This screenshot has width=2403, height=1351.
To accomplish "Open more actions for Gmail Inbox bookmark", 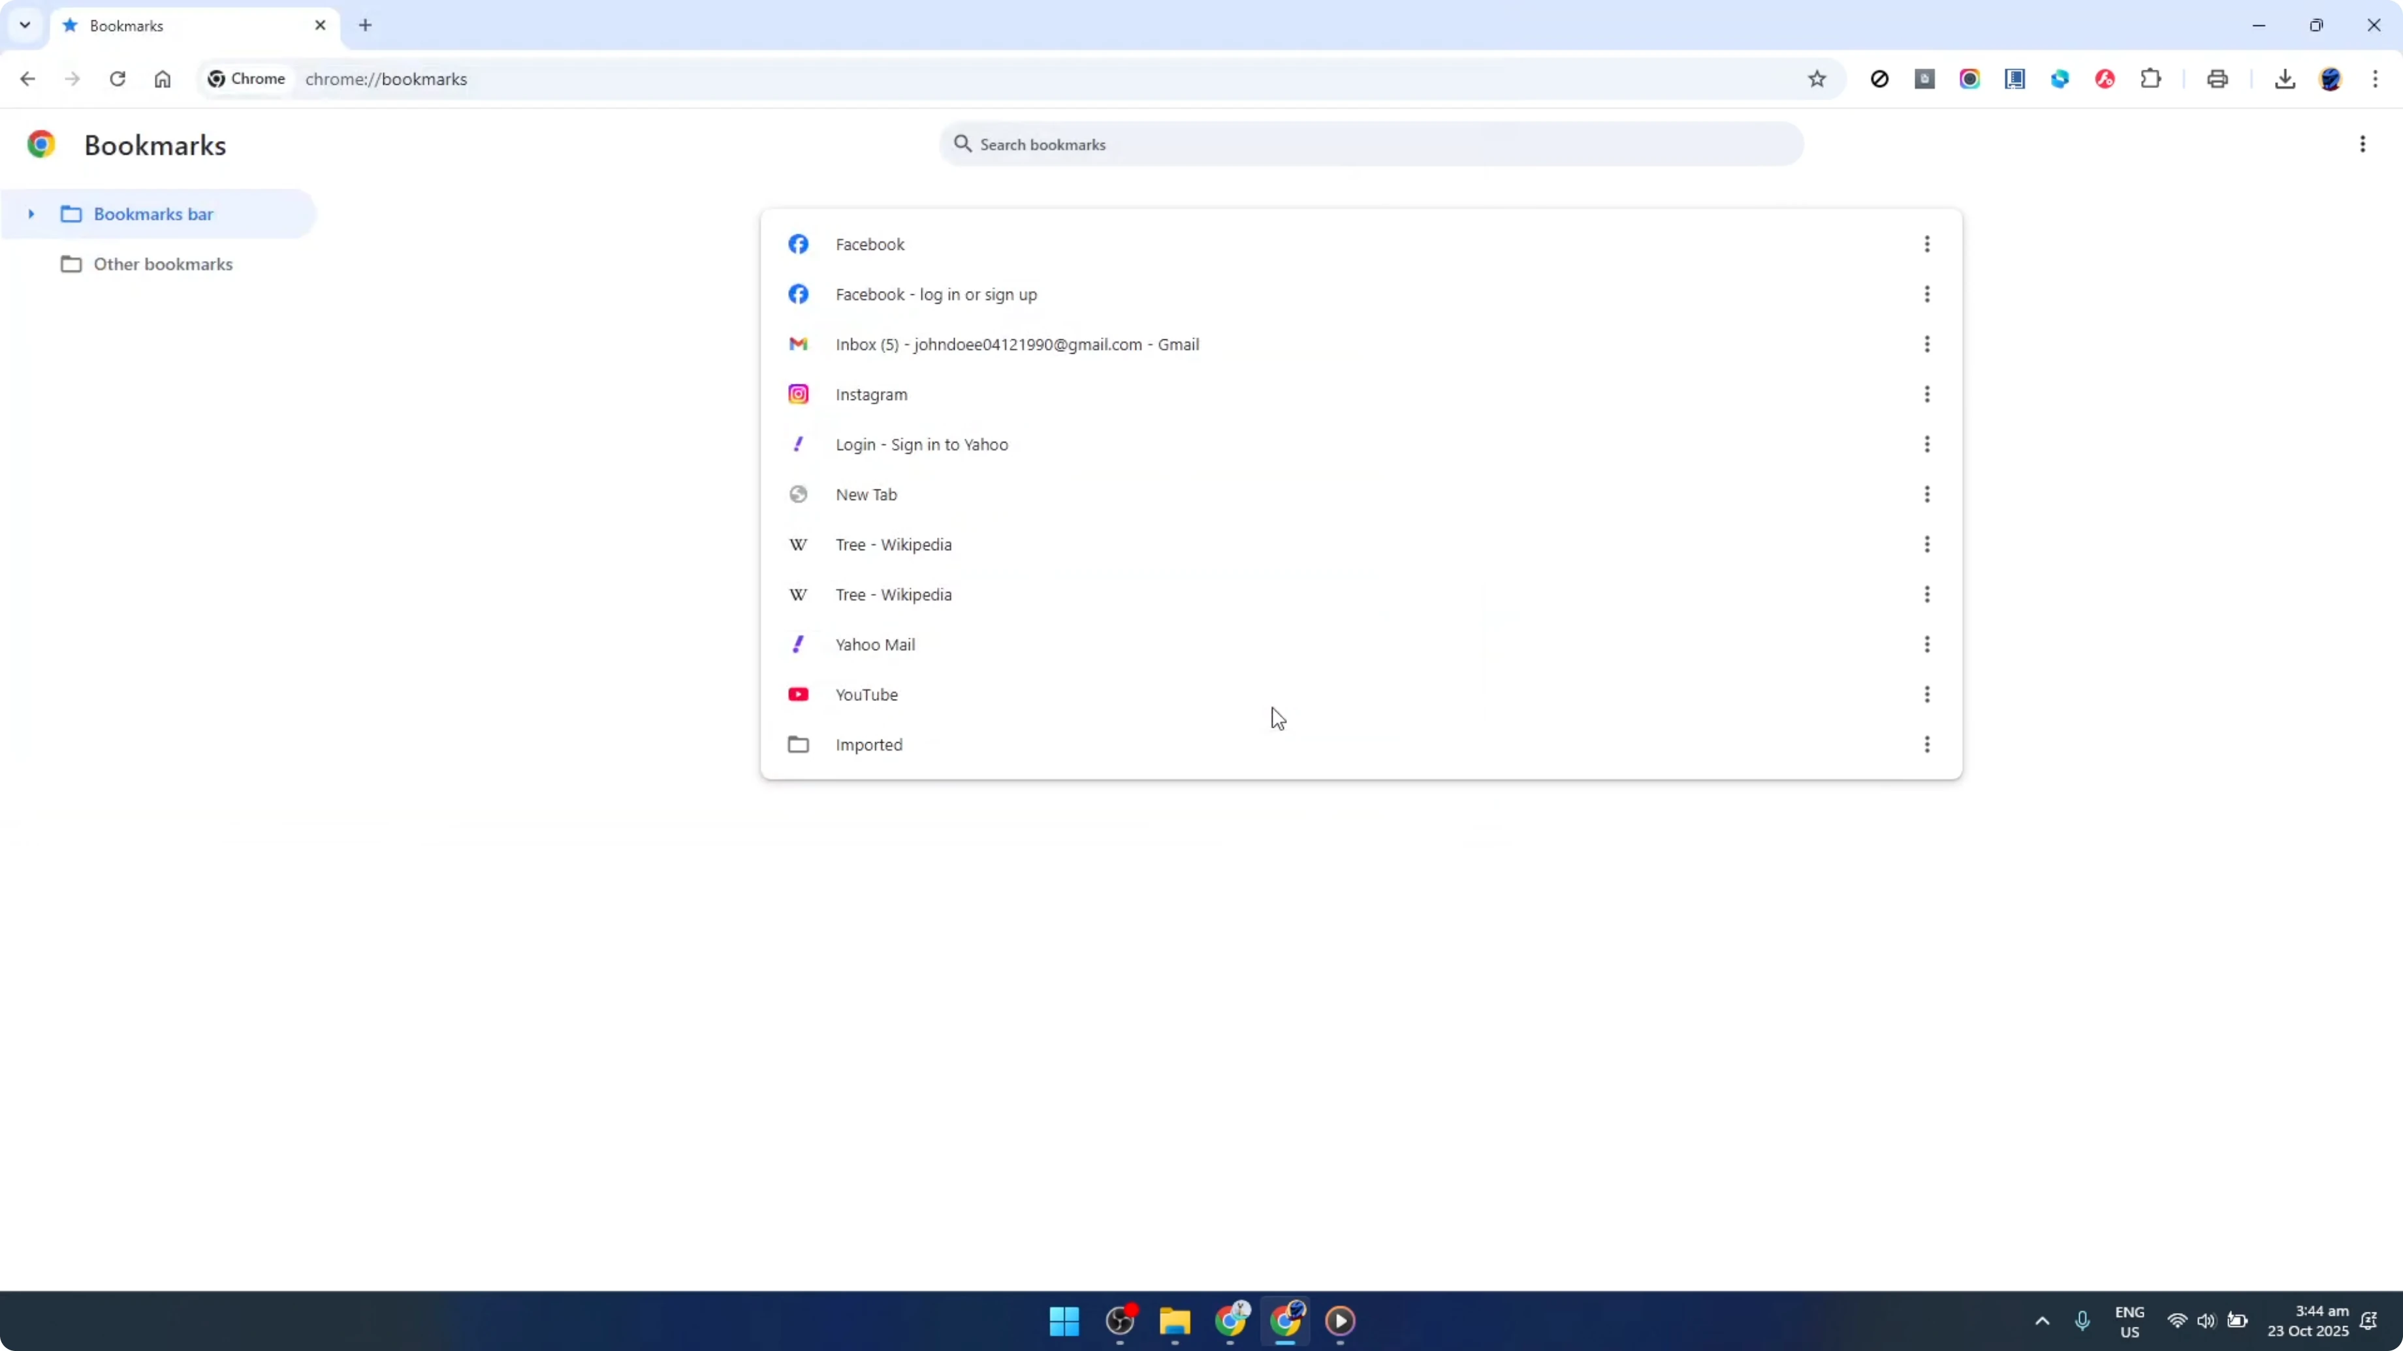I will click(1926, 345).
